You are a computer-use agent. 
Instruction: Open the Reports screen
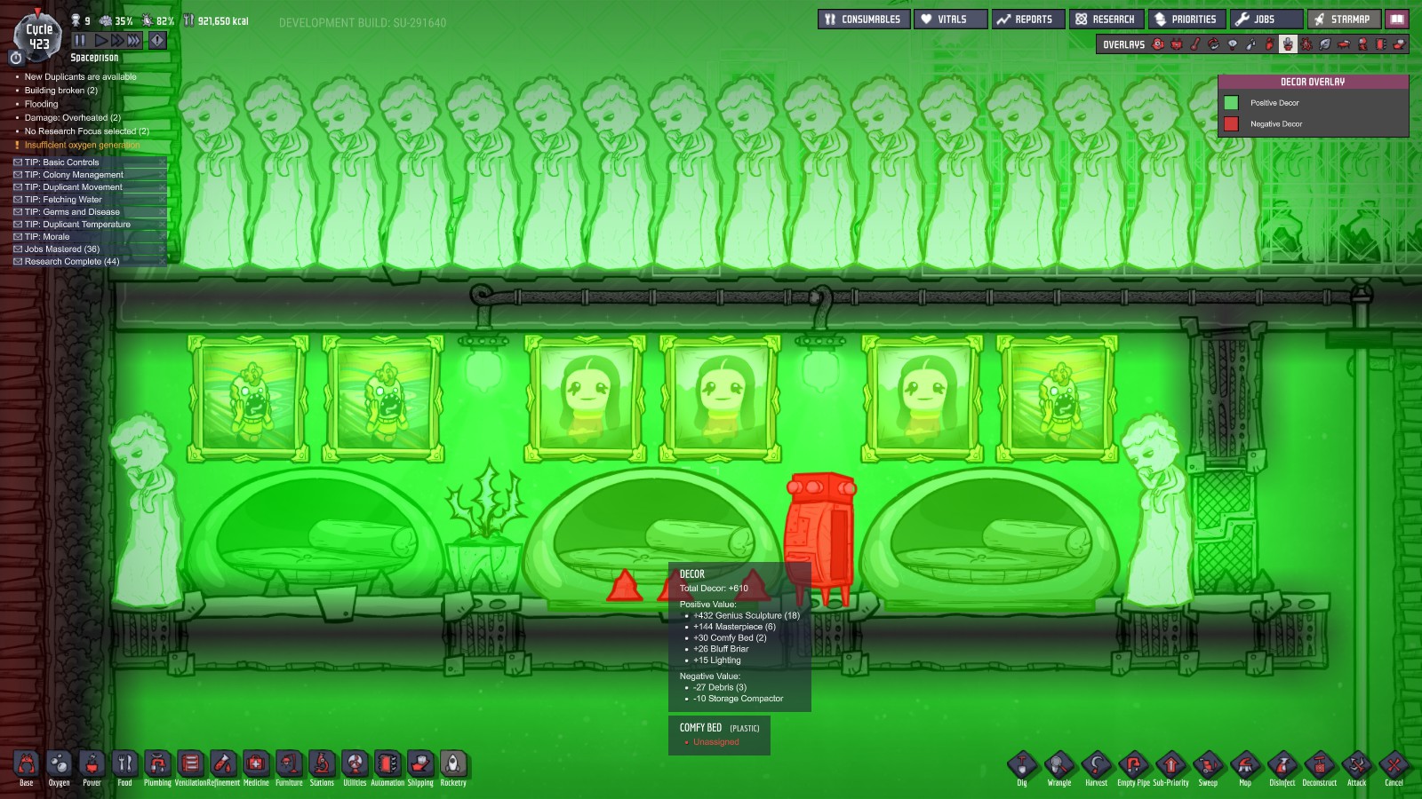pos(1028,19)
